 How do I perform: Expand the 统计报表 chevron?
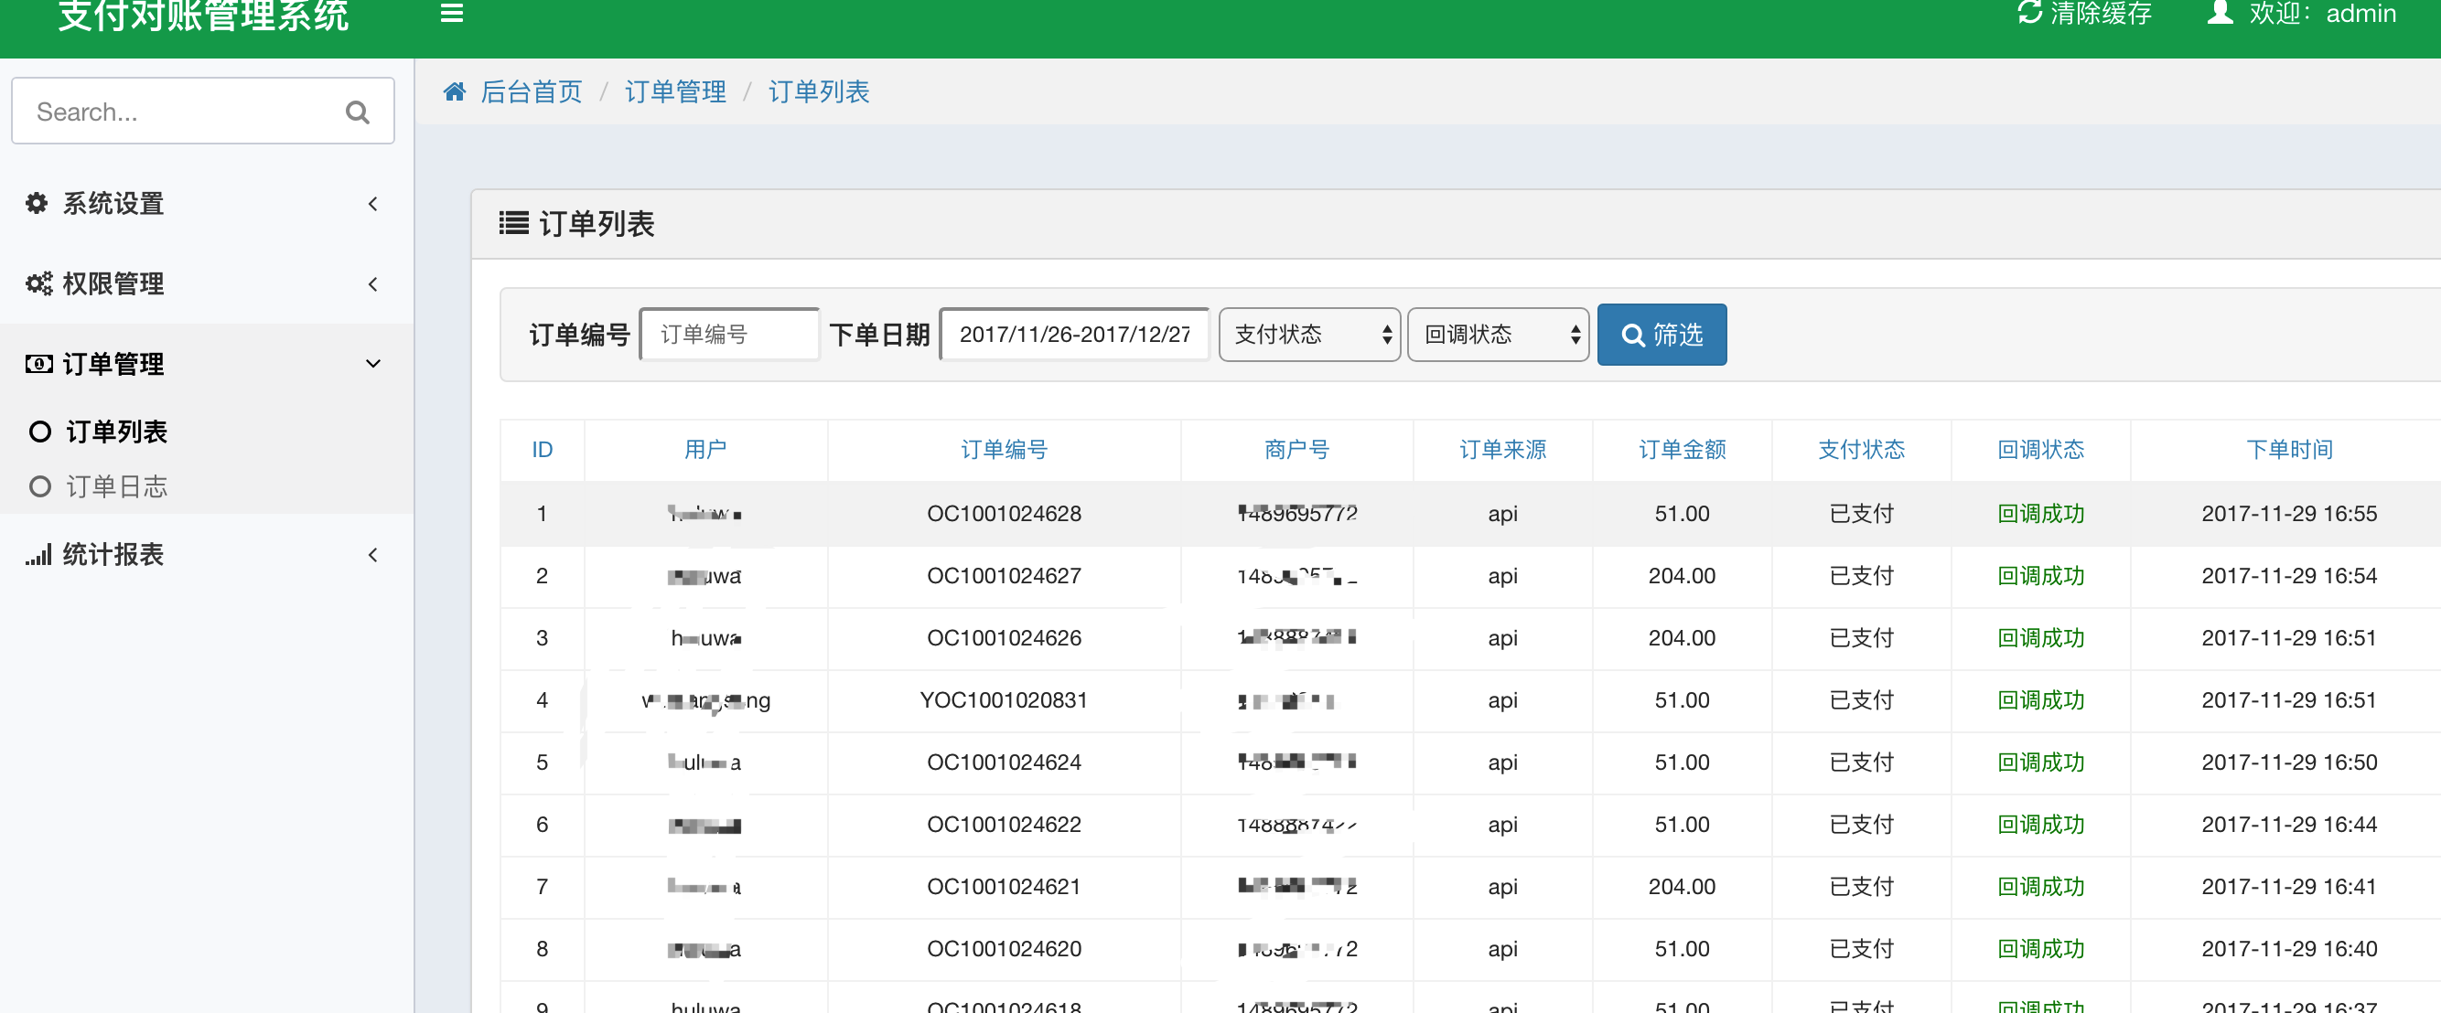pos(373,555)
